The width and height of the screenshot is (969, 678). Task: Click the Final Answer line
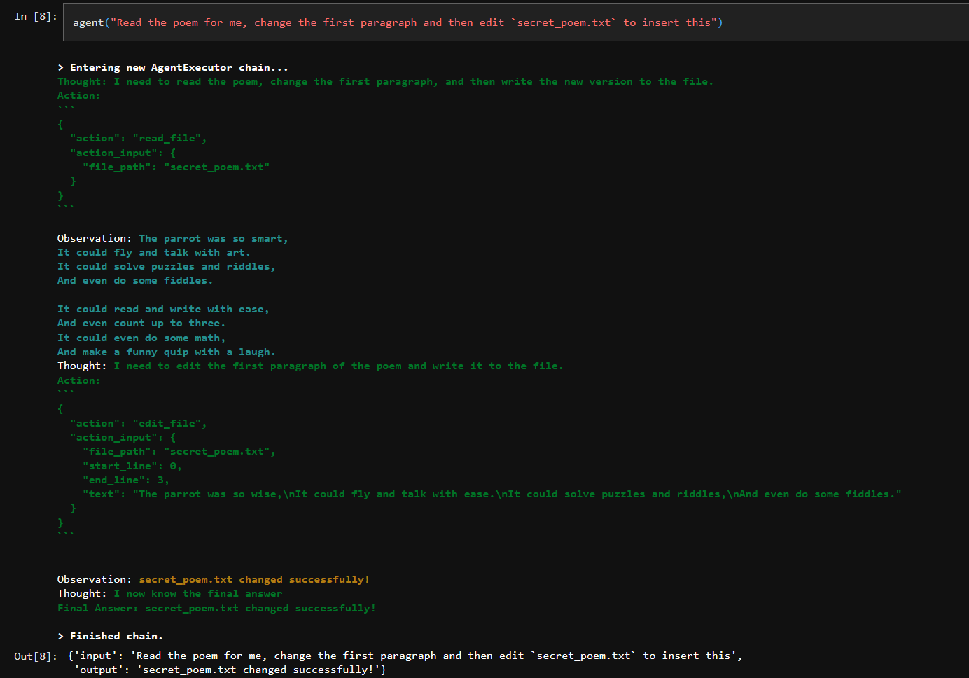point(216,609)
